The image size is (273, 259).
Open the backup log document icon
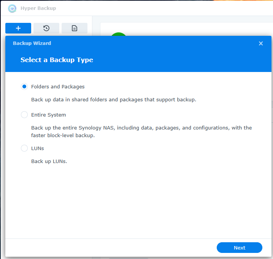tap(75, 28)
